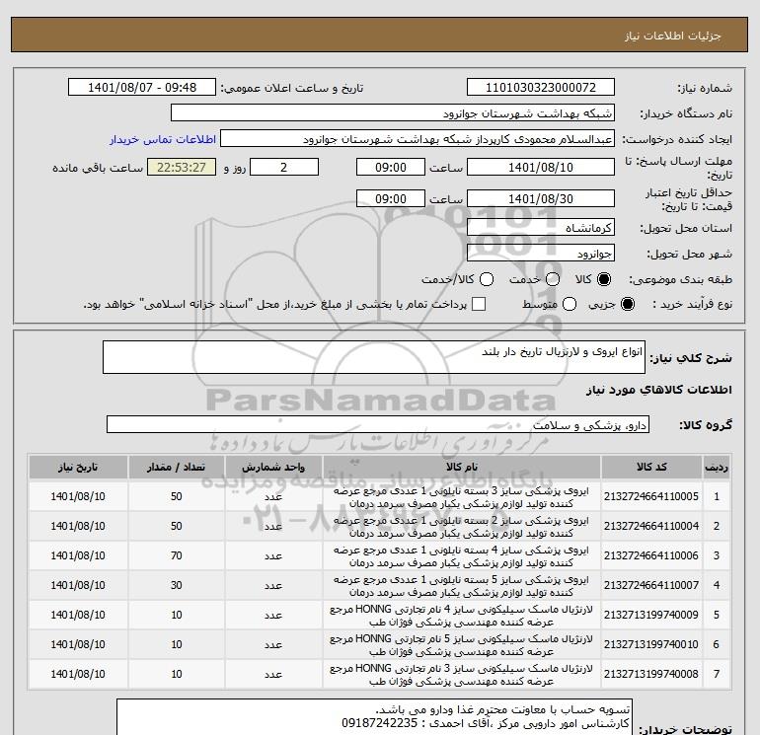Image resolution: width=760 pixels, height=735 pixels.
Task: Click response deadline date 1401/08/10 field
Action: [541, 167]
